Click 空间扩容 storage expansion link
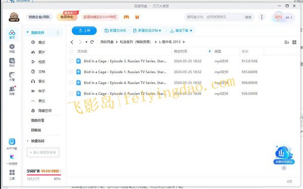The image size is (303, 189). click(44, 171)
